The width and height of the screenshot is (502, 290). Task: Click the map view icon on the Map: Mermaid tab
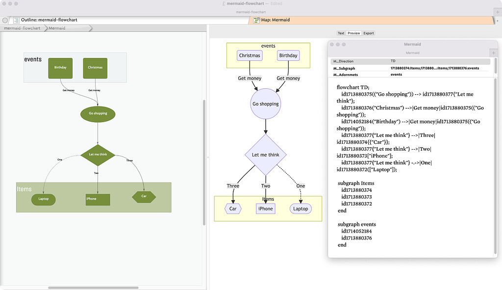point(256,20)
